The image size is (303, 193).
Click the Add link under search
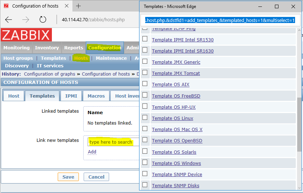pyautogui.click(x=92, y=152)
